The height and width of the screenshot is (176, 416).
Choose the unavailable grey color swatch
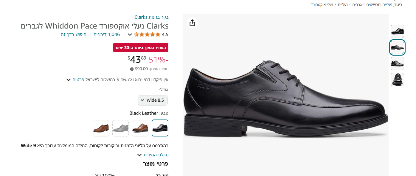click(120, 128)
